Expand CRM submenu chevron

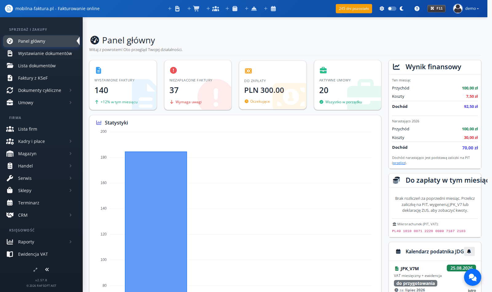click(70, 215)
